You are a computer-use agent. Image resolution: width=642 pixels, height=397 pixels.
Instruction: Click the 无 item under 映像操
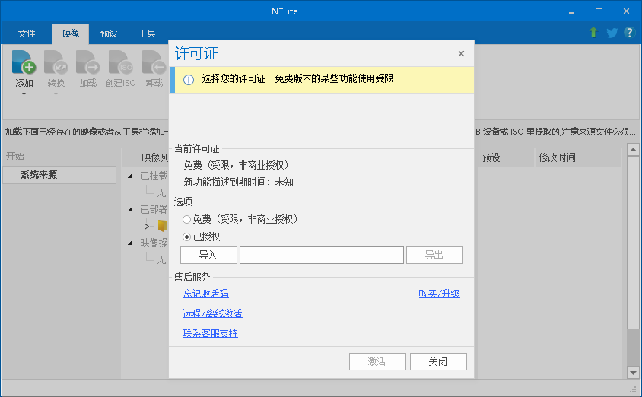(161, 260)
